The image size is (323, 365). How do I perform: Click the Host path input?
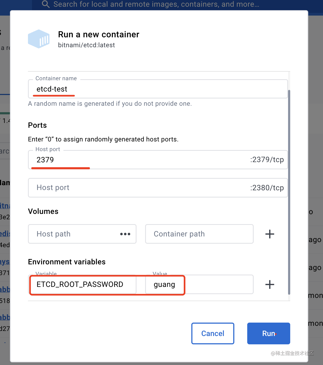pos(75,234)
